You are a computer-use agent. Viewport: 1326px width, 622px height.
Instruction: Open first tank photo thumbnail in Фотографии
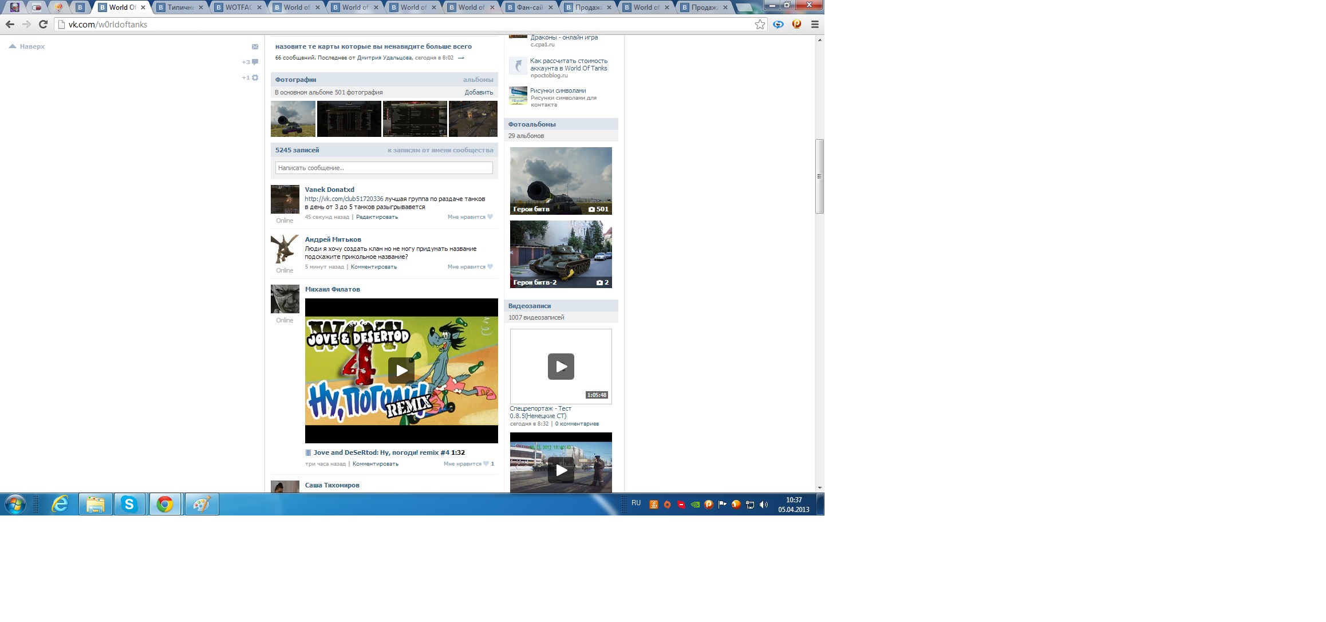[x=293, y=119]
